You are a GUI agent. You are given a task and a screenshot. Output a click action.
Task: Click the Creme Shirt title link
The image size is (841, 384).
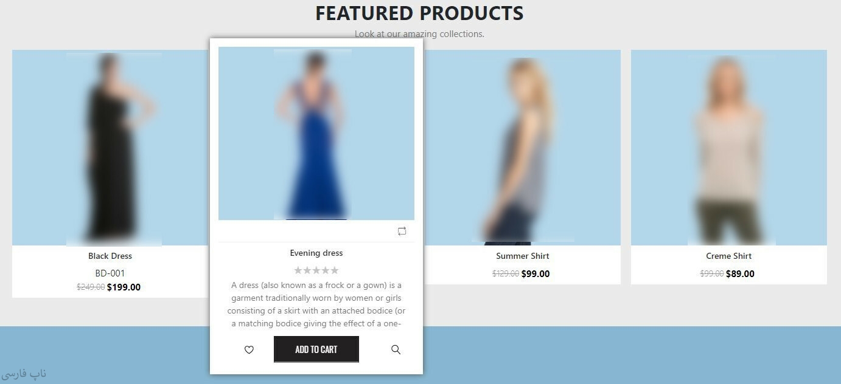(x=729, y=256)
